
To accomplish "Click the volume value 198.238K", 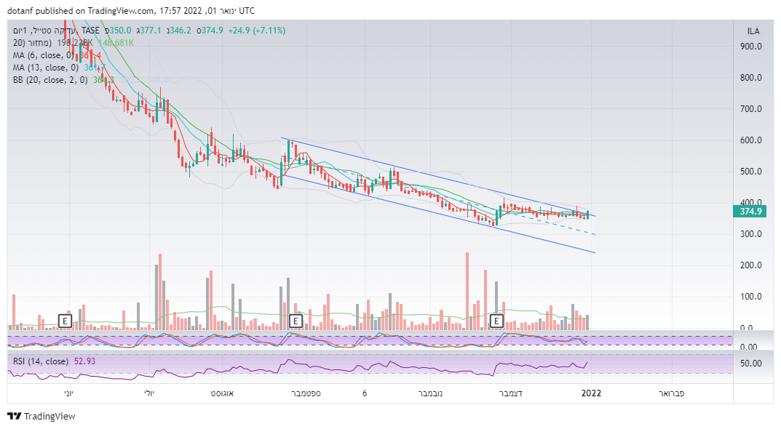I will pos(75,43).
